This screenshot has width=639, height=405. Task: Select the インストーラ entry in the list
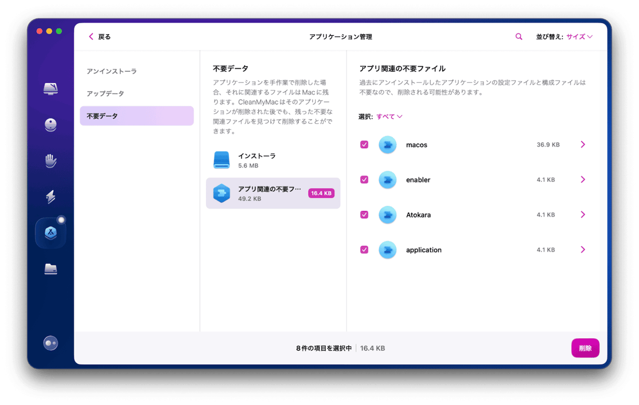pyautogui.click(x=273, y=159)
